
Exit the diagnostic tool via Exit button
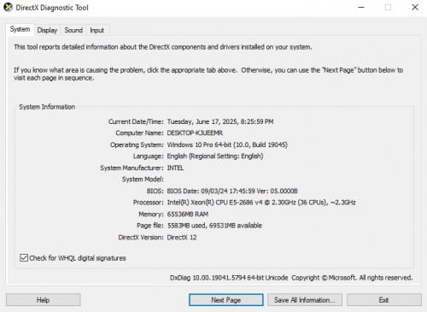(x=384, y=300)
